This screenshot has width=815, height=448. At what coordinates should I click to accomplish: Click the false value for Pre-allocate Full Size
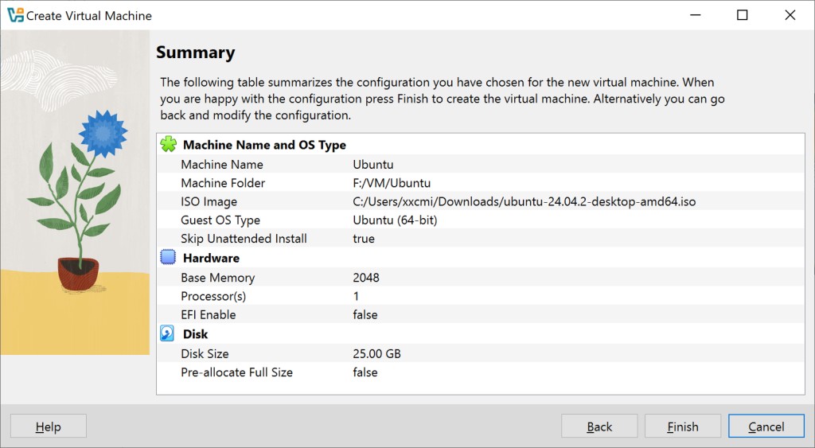(x=365, y=372)
